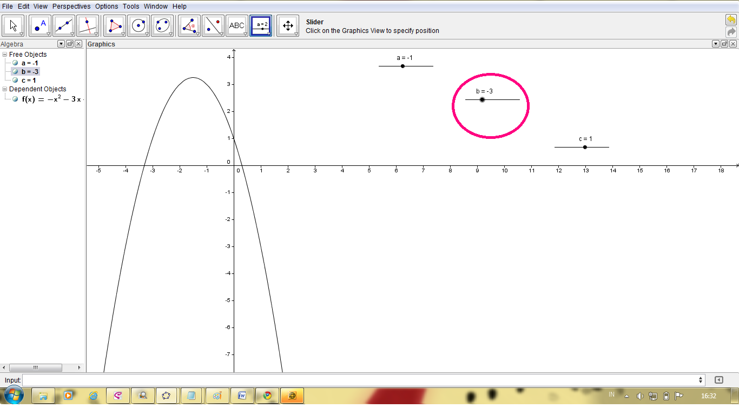Switch to Microsoft Word on taskbar
739x415 pixels.
(x=241, y=396)
